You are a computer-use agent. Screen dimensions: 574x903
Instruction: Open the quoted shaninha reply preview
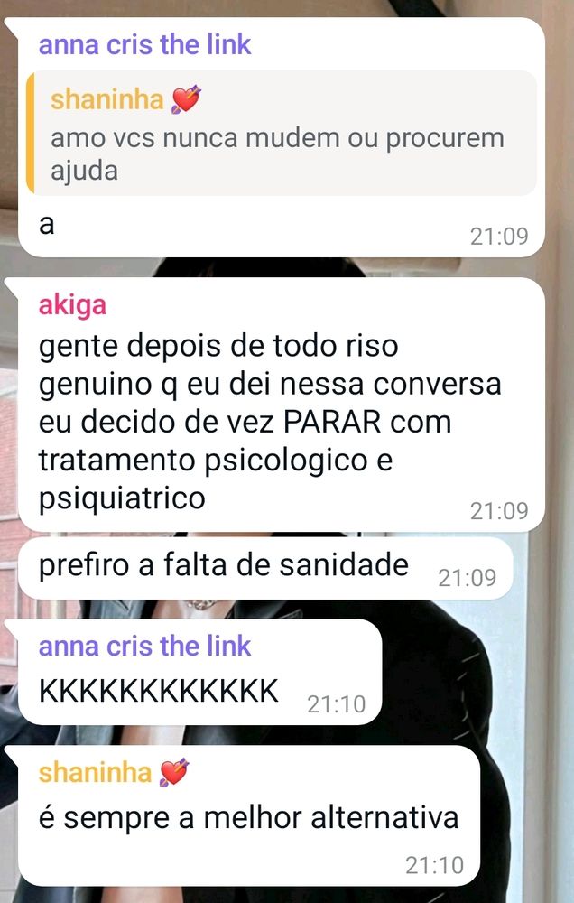pyautogui.click(x=282, y=133)
